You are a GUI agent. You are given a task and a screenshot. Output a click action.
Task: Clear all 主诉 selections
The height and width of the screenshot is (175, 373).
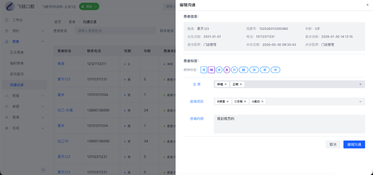click(360, 84)
